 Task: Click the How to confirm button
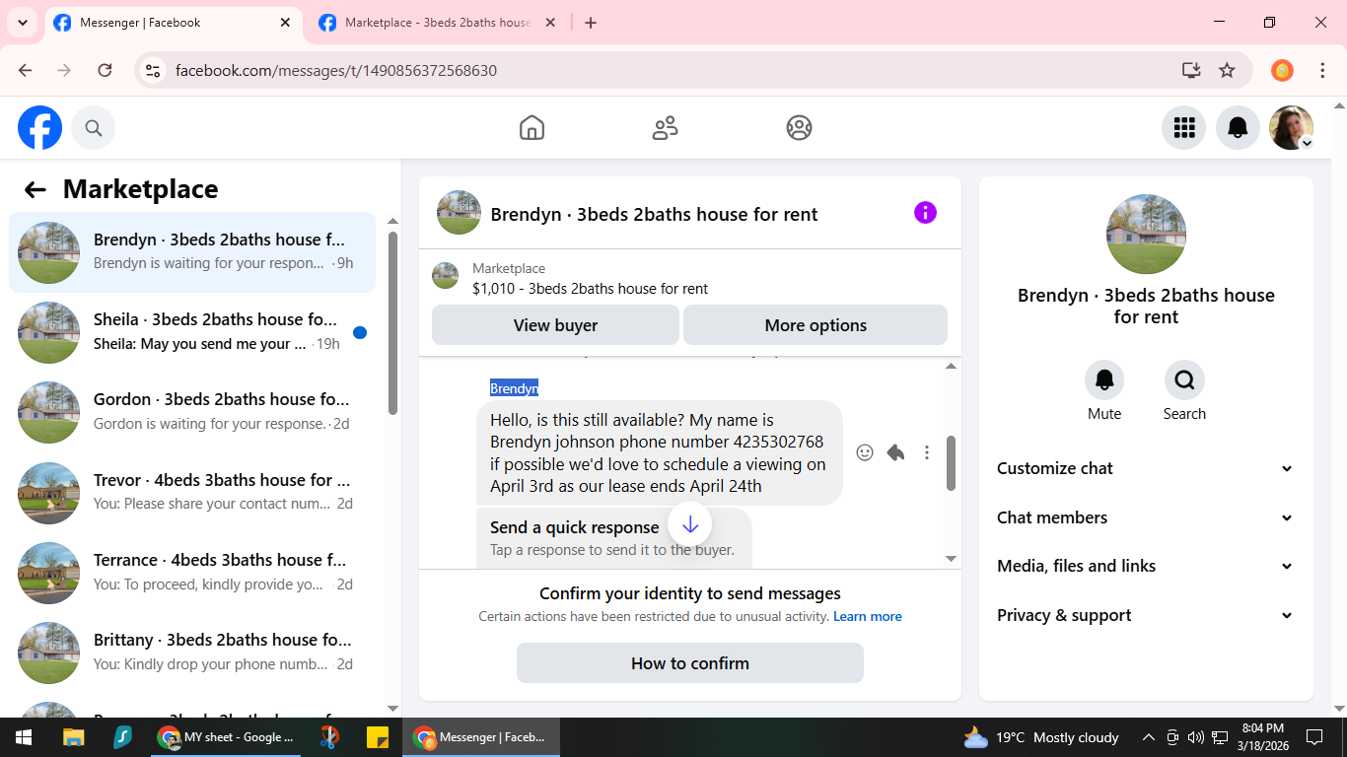690,663
